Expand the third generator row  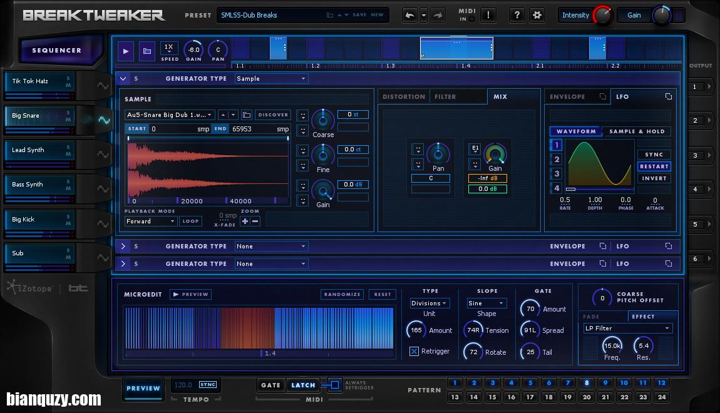123,264
